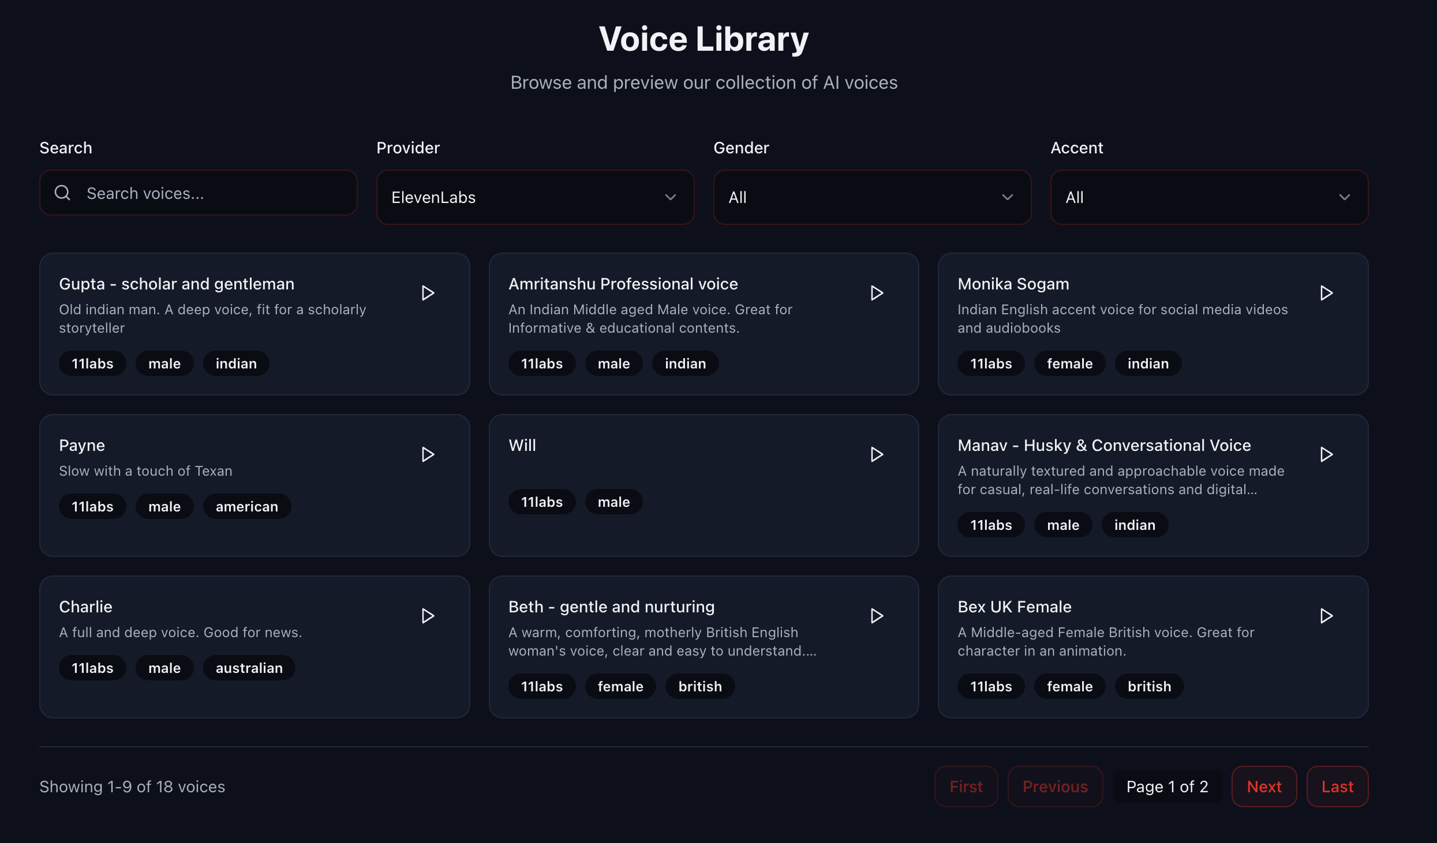The image size is (1437, 843).
Task: Play Monika Sogam's voice preview
Action: pyautogui.click(x=1327, y=293)
